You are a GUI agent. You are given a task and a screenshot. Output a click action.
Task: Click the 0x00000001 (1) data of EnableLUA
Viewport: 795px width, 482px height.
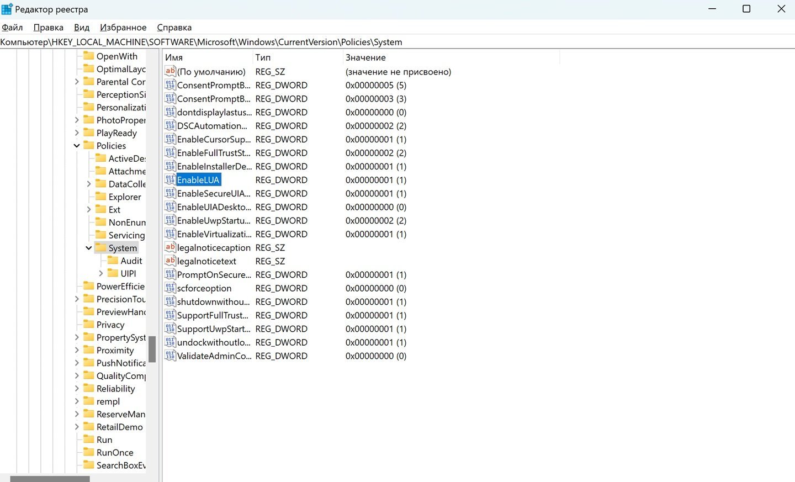coord(375,180)
